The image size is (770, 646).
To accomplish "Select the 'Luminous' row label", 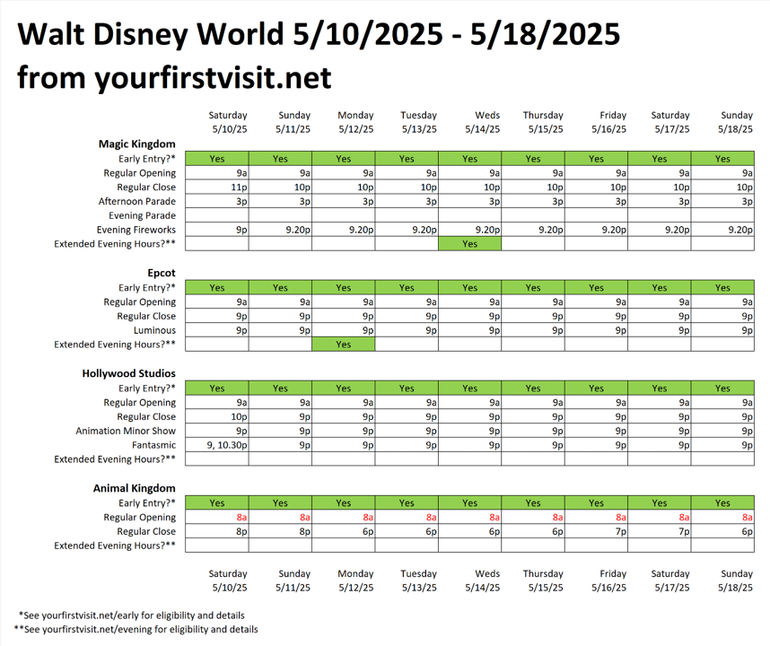I will pos(154,330).
